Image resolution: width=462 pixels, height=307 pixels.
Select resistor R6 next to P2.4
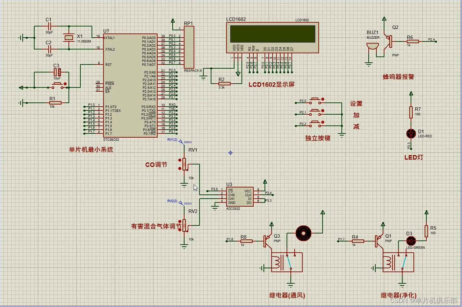[x=413, y=41]
